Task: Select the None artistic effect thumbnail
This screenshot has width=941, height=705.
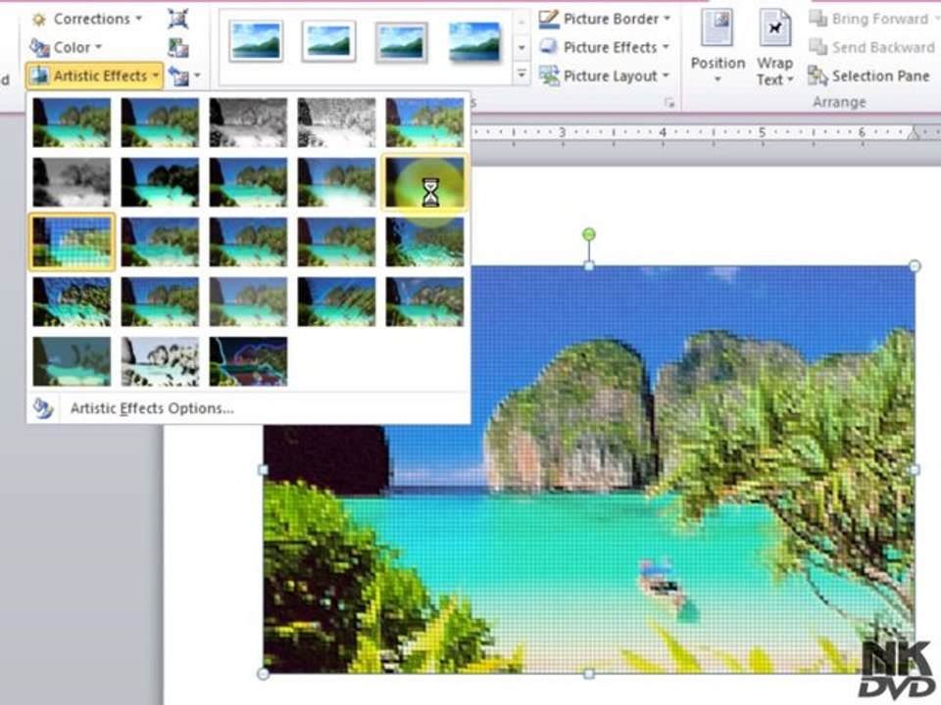Action: (72, 123)
